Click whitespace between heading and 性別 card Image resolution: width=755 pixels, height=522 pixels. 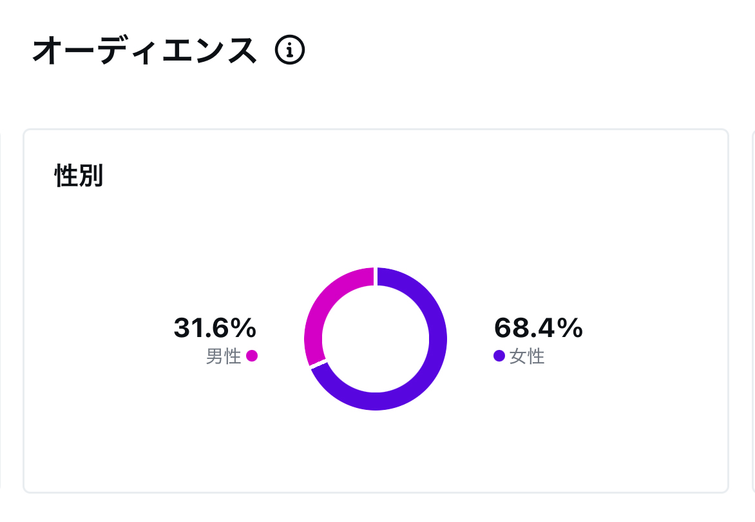click(376, 96)
